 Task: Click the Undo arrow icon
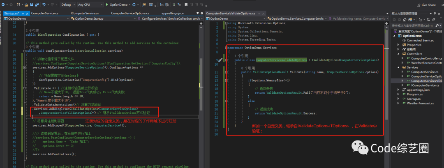point(44,5)
